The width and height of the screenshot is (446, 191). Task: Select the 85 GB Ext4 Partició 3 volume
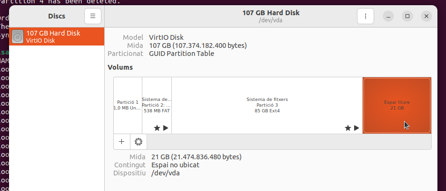pos(267,105)
